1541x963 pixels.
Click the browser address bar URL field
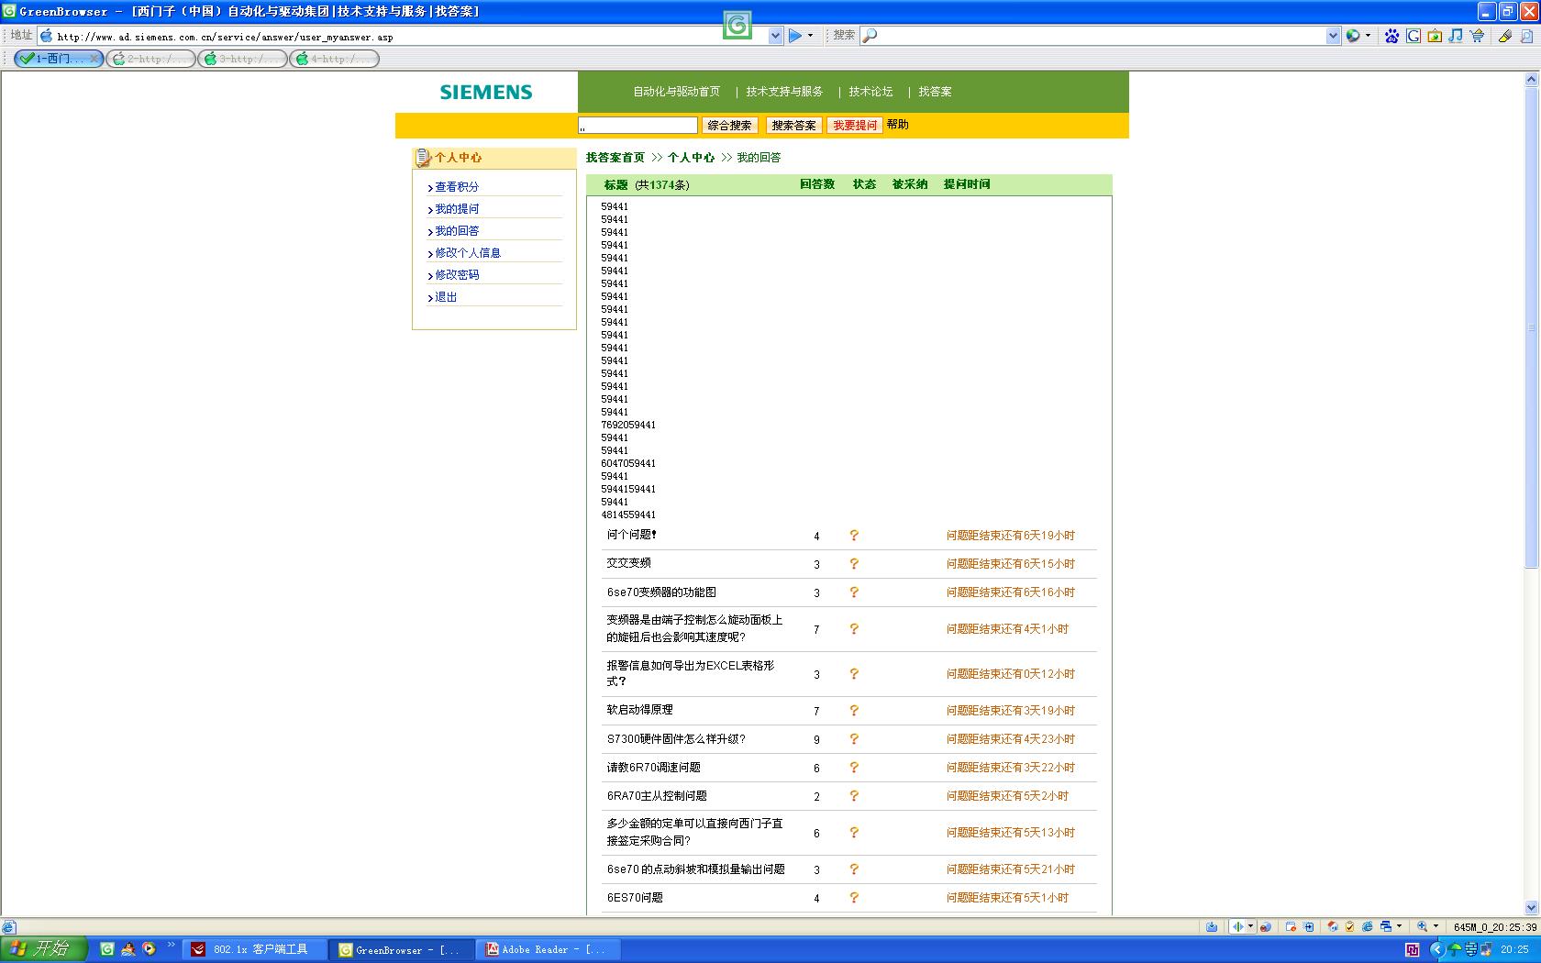pos(411,37)
